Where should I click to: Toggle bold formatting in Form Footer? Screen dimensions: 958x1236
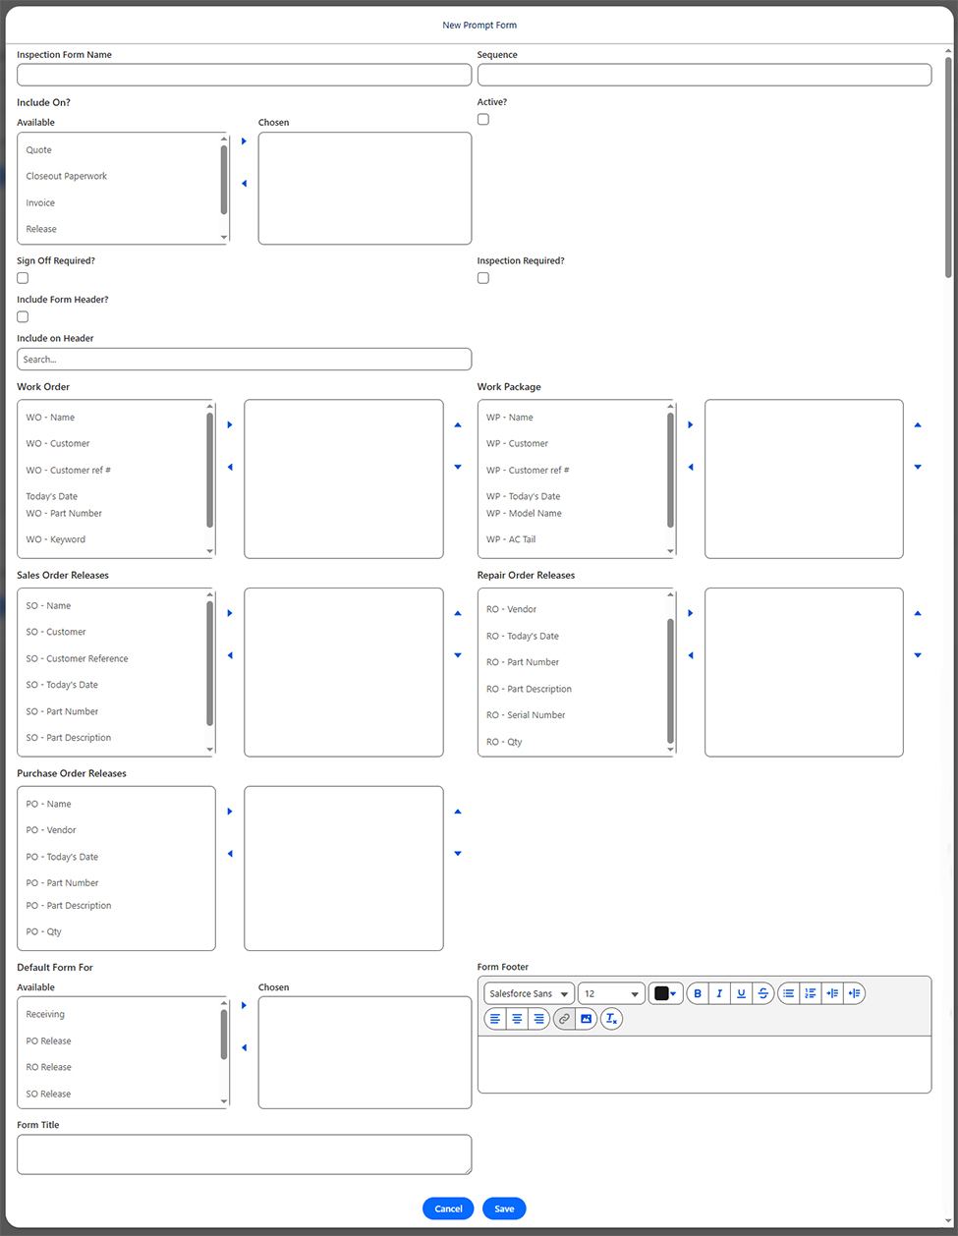pos(698,993)
